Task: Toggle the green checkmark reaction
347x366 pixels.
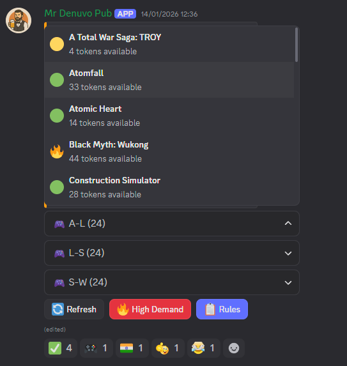Action: [61, 348]
